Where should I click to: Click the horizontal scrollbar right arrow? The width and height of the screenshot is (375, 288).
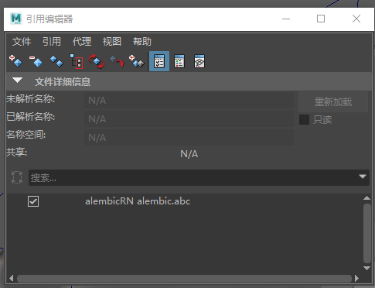pyautogui.click(x=356, y=278)
